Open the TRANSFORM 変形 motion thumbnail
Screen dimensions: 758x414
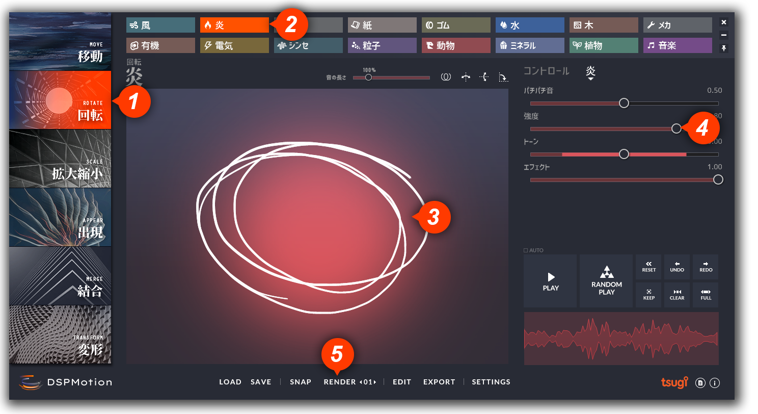[60, 334]
